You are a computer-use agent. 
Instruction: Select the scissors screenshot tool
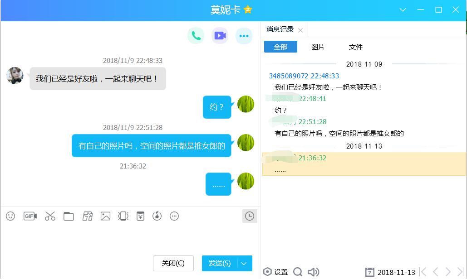click(x=50, y=216)
